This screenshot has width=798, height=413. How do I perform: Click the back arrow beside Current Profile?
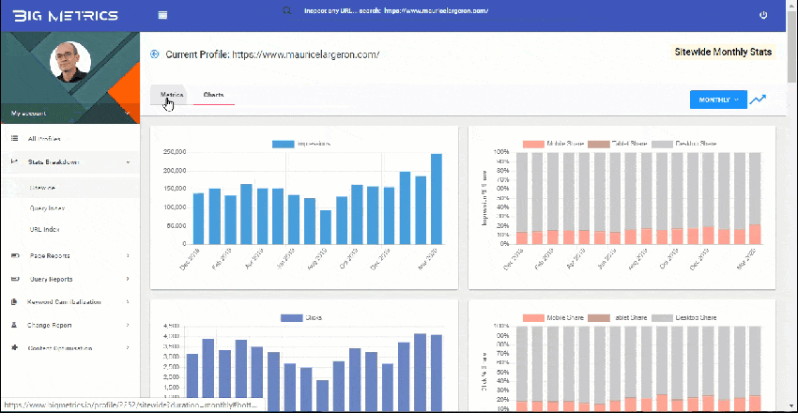[x=155, y=54]
